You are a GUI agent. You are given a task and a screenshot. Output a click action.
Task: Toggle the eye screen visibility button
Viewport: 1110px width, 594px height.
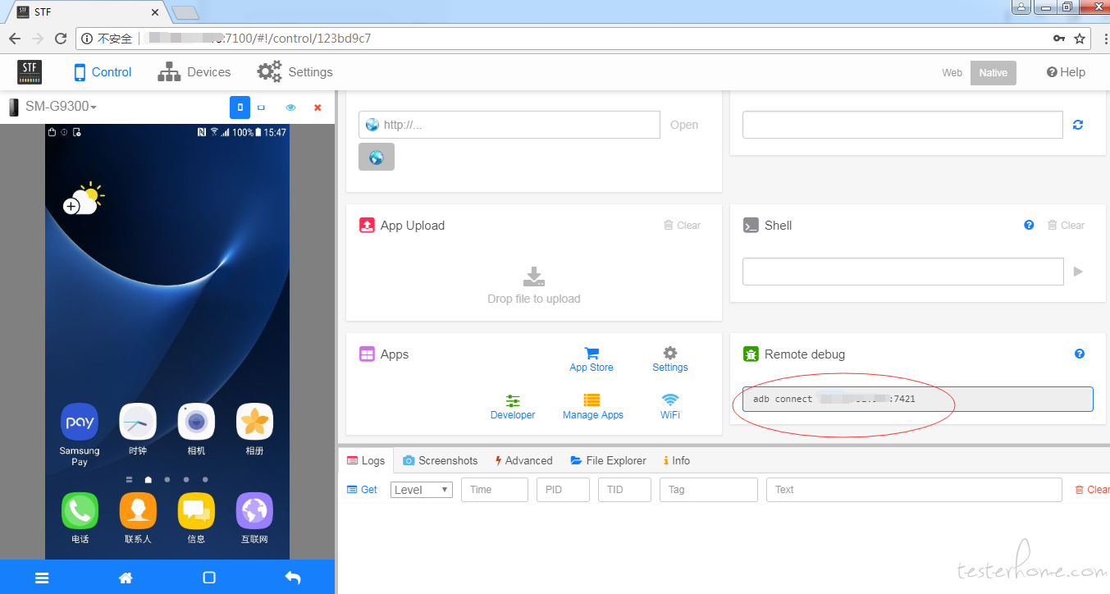(290, 107)
